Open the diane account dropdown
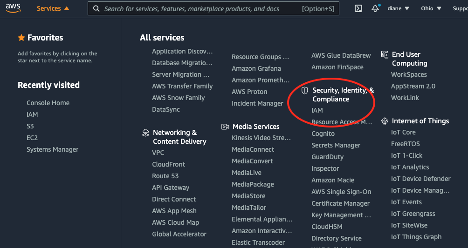The width and height of the screenshot is (468, 248). tap(398, 8)
